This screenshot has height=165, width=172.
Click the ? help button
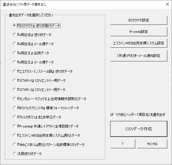point(123,144)
